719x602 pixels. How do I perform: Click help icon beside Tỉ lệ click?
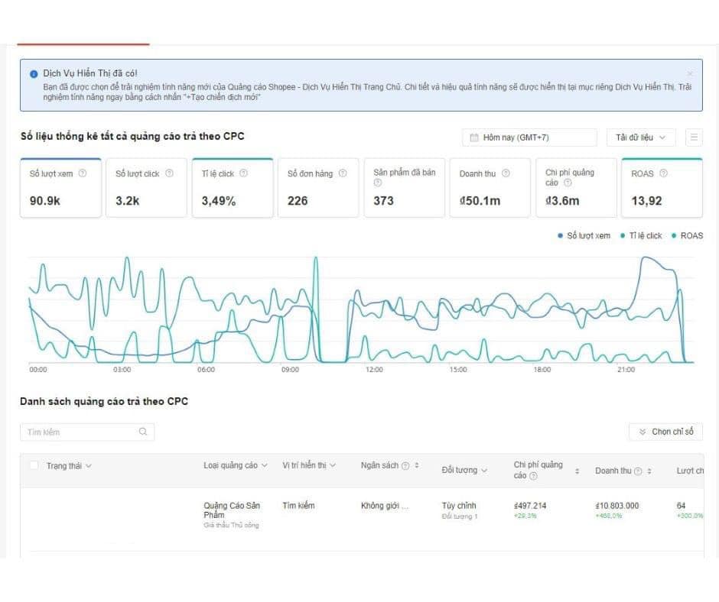pyautogui.click(x=243, y=173)
